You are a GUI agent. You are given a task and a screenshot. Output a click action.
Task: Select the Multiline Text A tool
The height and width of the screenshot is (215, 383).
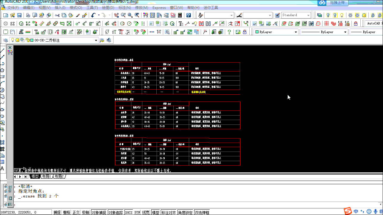point(2,169)
